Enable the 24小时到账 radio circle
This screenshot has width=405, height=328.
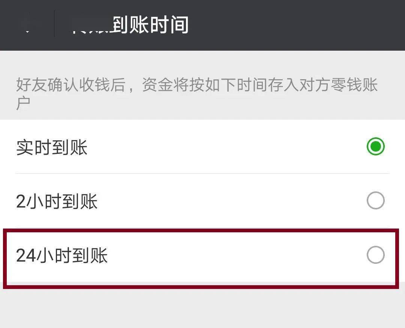375,255
